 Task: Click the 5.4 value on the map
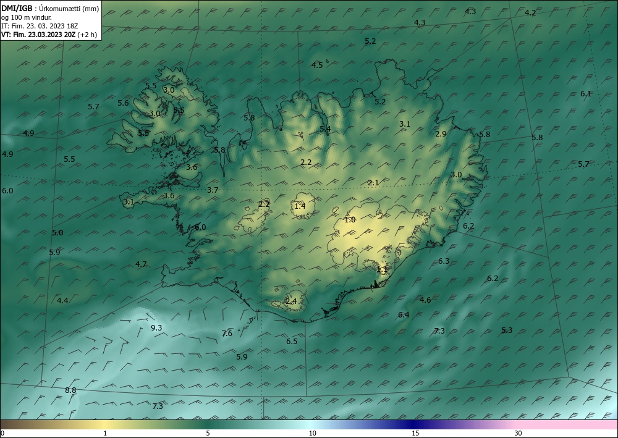[325, 129]
